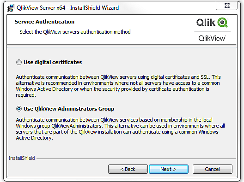
Task: Click the digital certificates description paragraph
Action: 118,86
